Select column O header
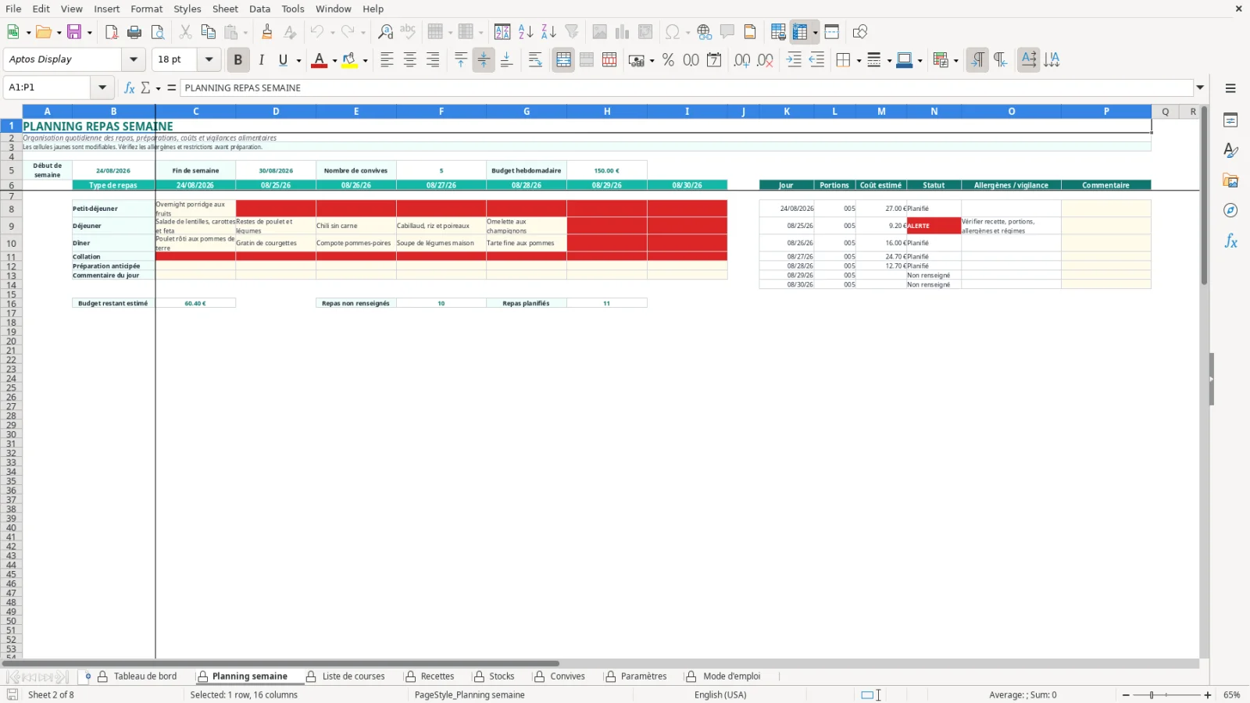 (x=1011, y=112)
